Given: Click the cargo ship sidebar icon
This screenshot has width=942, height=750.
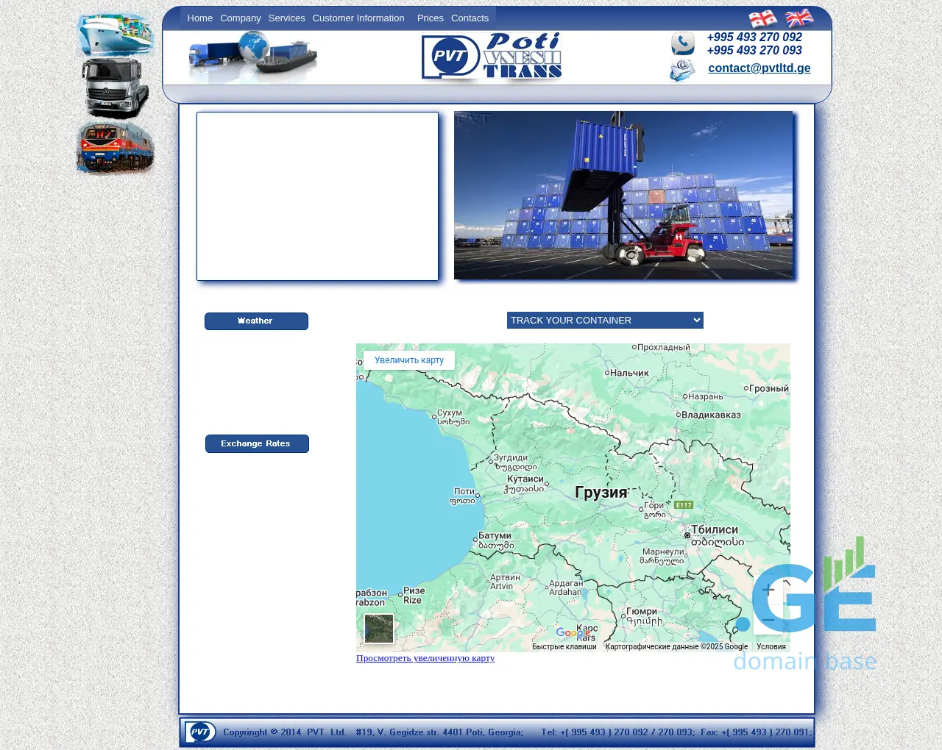Looking at the screenshot, I should (115, 35).
